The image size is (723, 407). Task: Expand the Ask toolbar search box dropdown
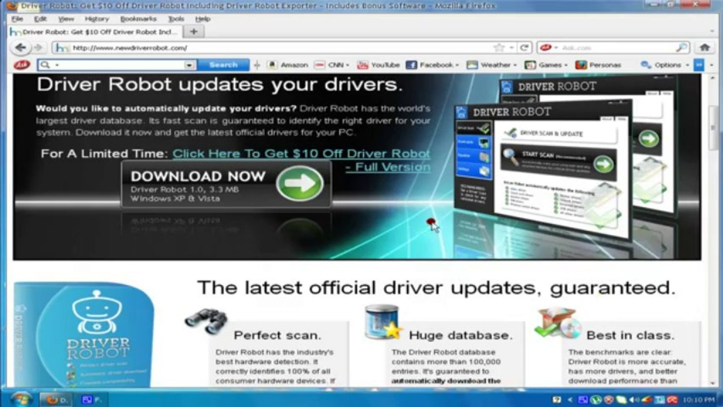click(189, 65)
